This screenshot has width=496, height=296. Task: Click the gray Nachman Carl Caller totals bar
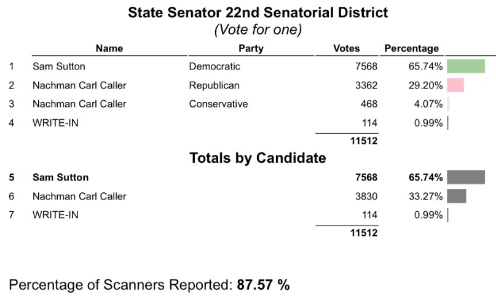pyautogui.click(x=457, y=196)
